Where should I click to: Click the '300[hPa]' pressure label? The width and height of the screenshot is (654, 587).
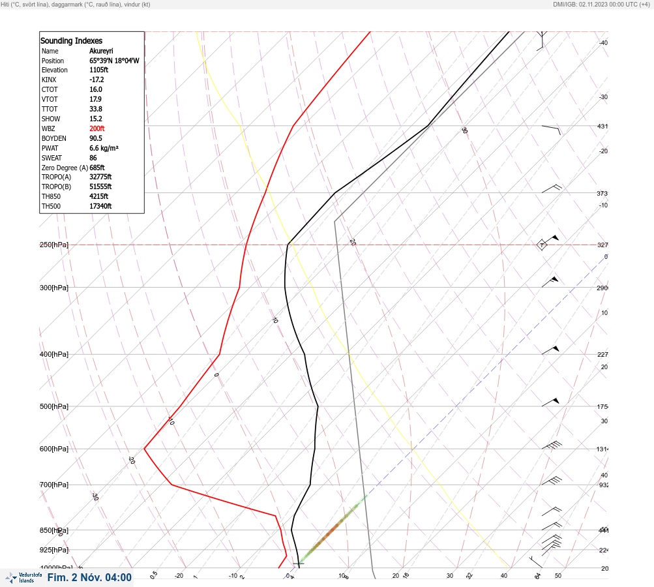pos(54,288)
